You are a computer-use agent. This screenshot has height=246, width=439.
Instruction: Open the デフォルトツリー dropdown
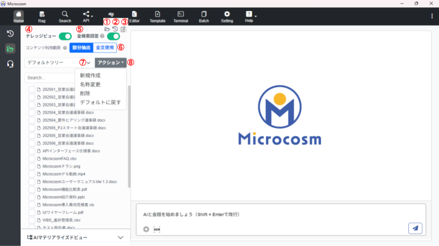point(59,63)
